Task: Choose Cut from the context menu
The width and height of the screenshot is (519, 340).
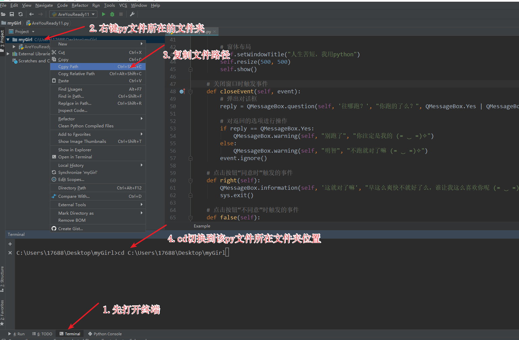Action: (x=98, y=52)
